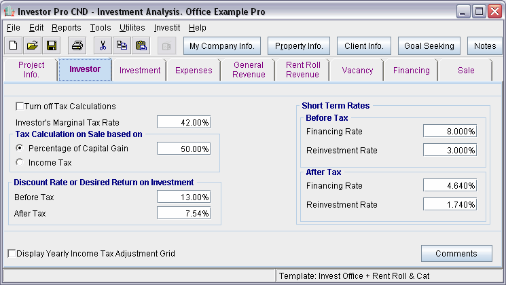Open the Investit menu

167,28
